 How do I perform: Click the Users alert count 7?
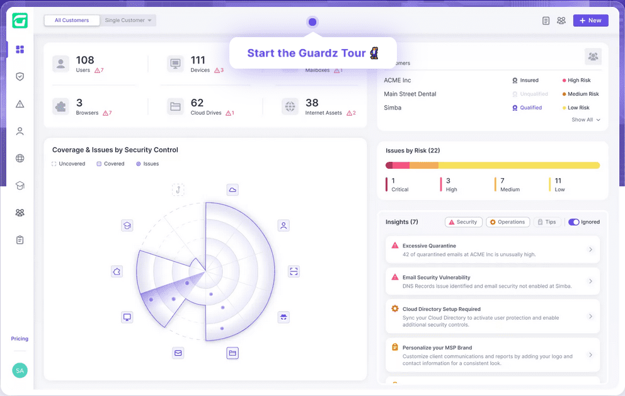click(x=99, y=70)
